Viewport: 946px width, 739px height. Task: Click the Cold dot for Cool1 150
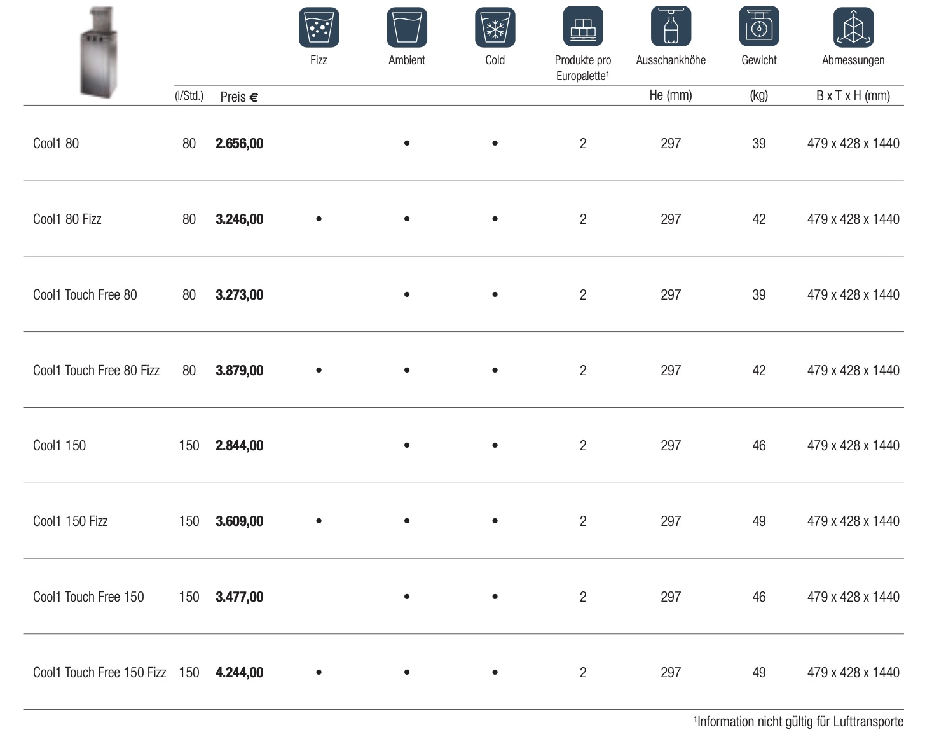tap(495, 446)
